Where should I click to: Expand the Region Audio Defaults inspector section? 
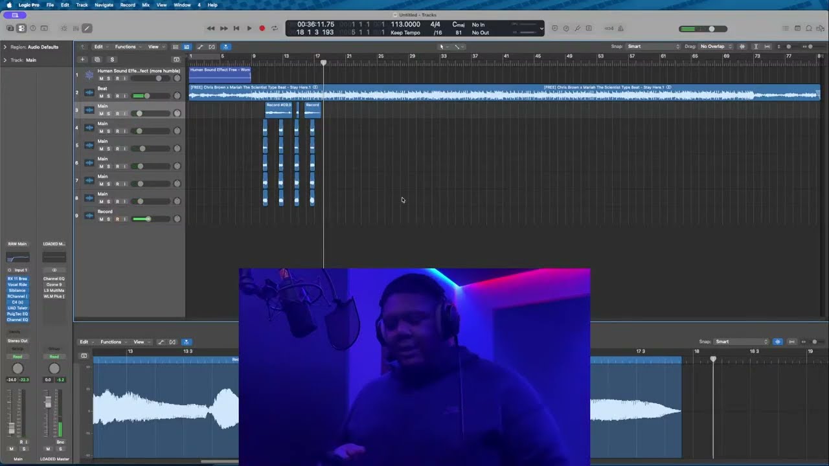pos(5,47)
